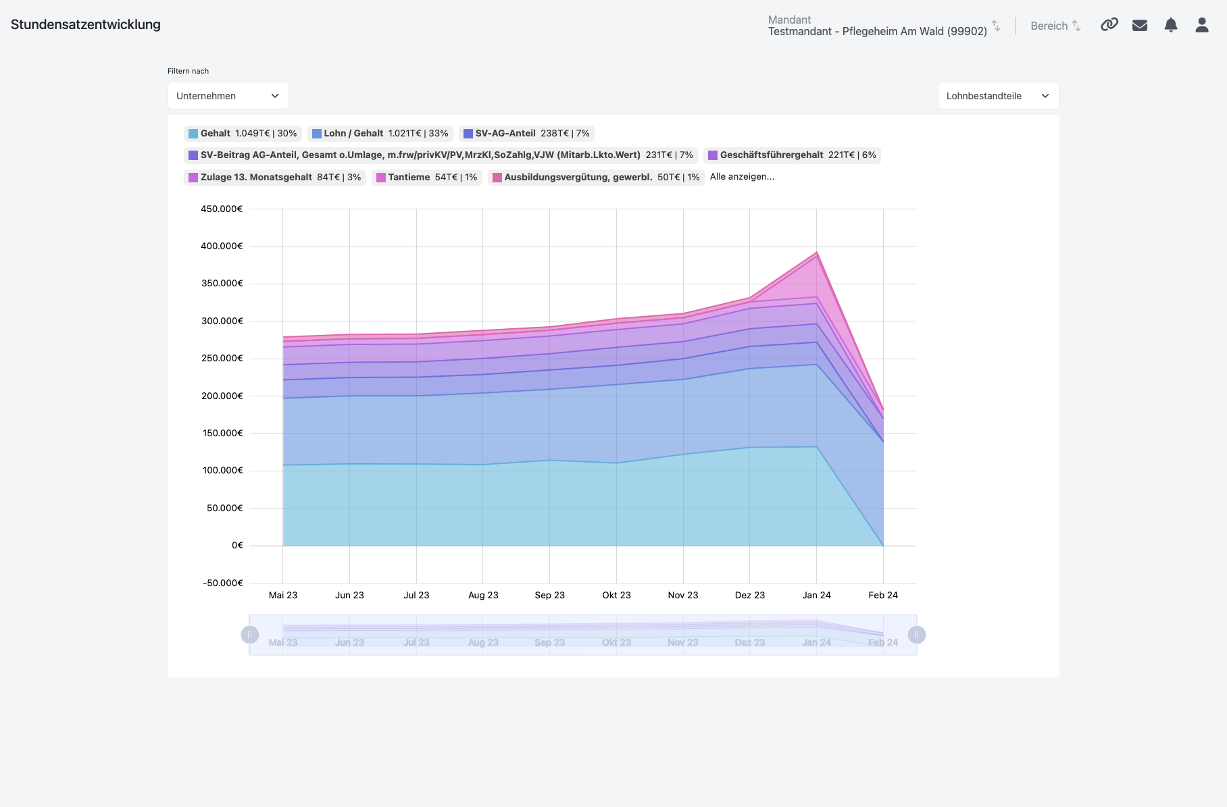The width and height of the screenshot is (1227, 807).
Task: Click the Bereich selector label
Action: pos(1049,26)
